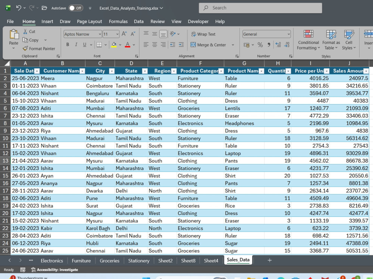
Task: Open Conditional Formatting menu
Action: (308, 40)
